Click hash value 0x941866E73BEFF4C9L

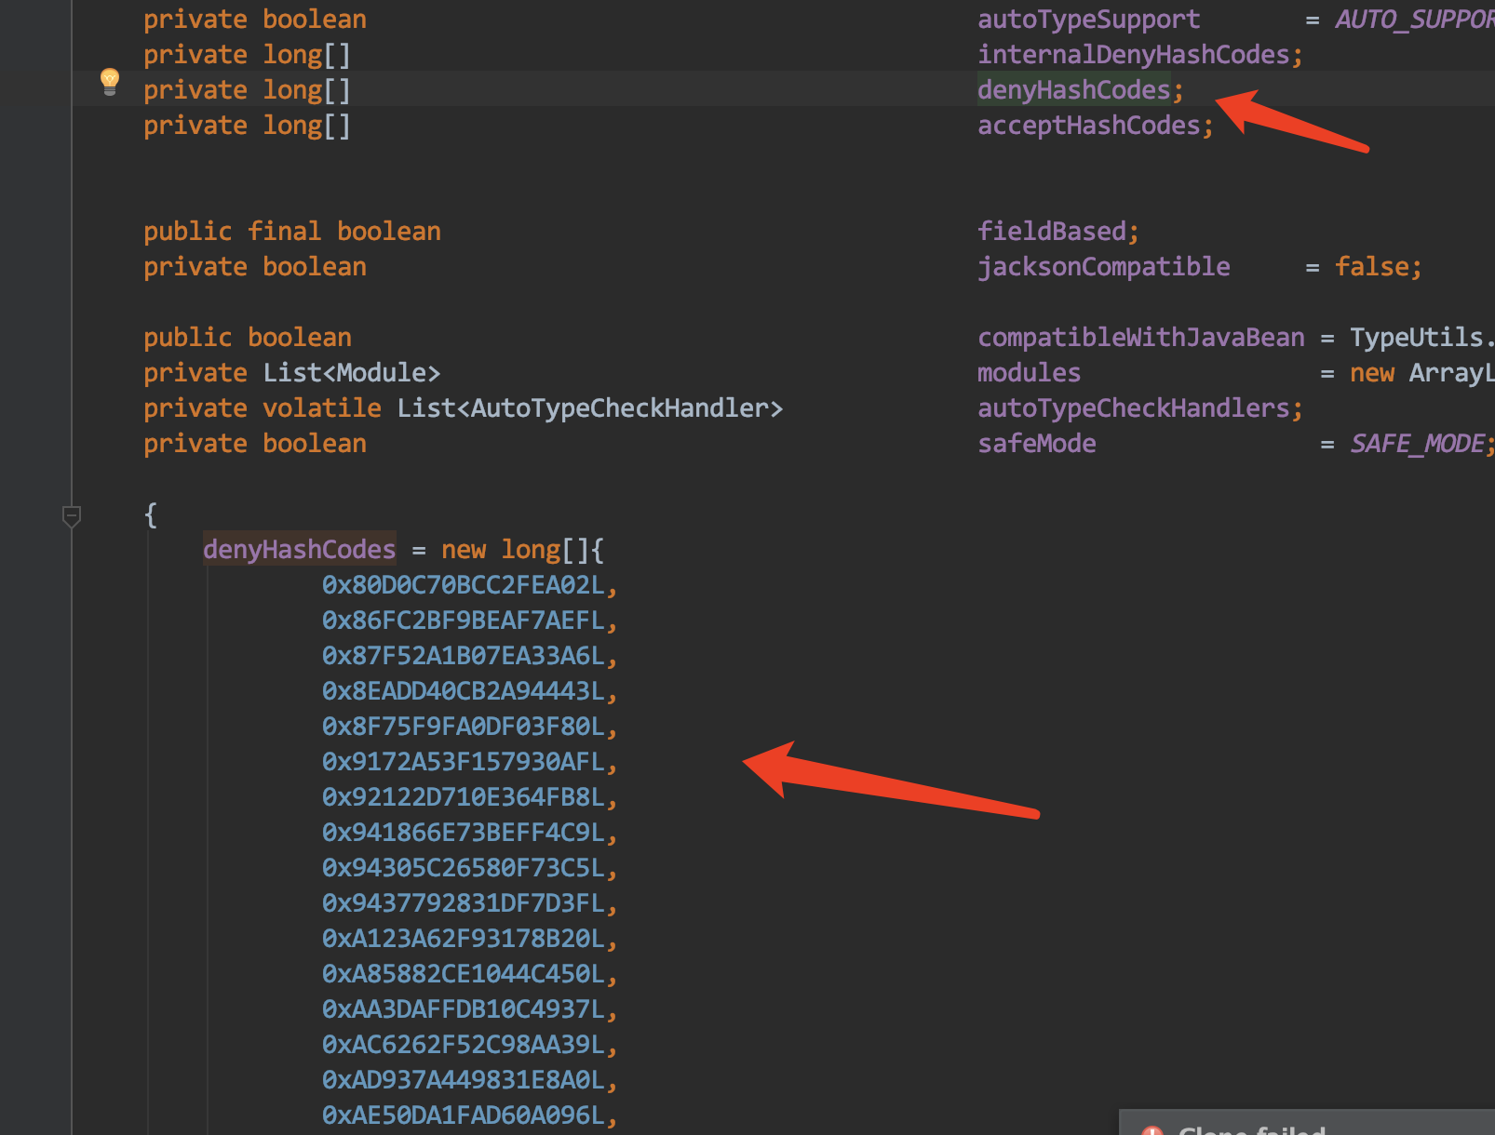click(463, 833)
